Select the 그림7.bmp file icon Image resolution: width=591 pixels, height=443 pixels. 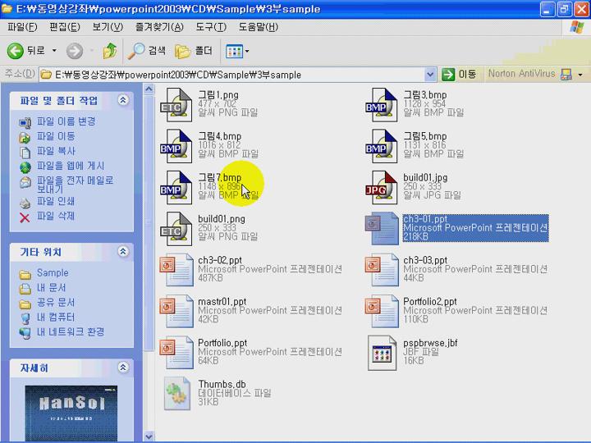(176, 188)
